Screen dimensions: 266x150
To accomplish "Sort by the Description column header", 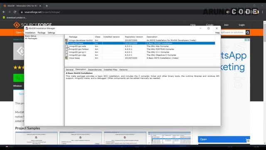I will click(152, 37).
